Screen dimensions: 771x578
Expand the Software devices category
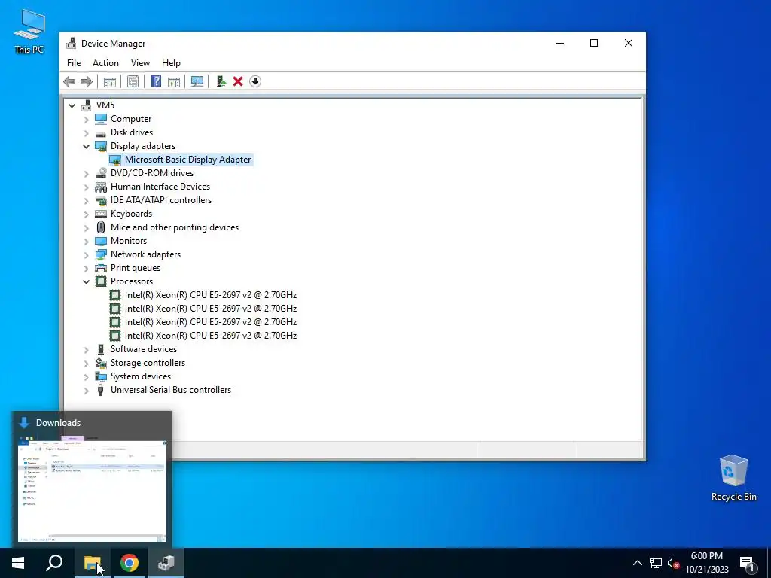(x=86, y=349)
